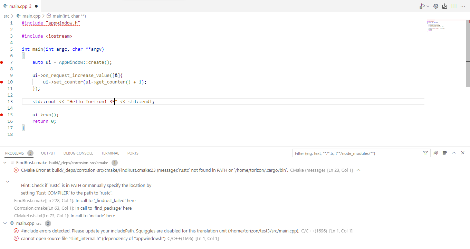Collapse the main.cpp problems group
Viewport: 470px width, 249px height.
coord(5,223)
